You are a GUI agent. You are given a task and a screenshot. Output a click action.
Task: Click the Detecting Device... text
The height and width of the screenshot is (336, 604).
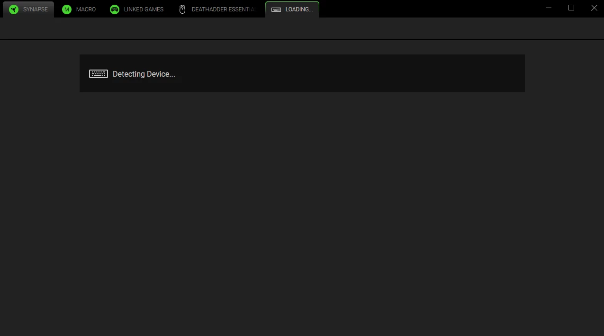144,74
